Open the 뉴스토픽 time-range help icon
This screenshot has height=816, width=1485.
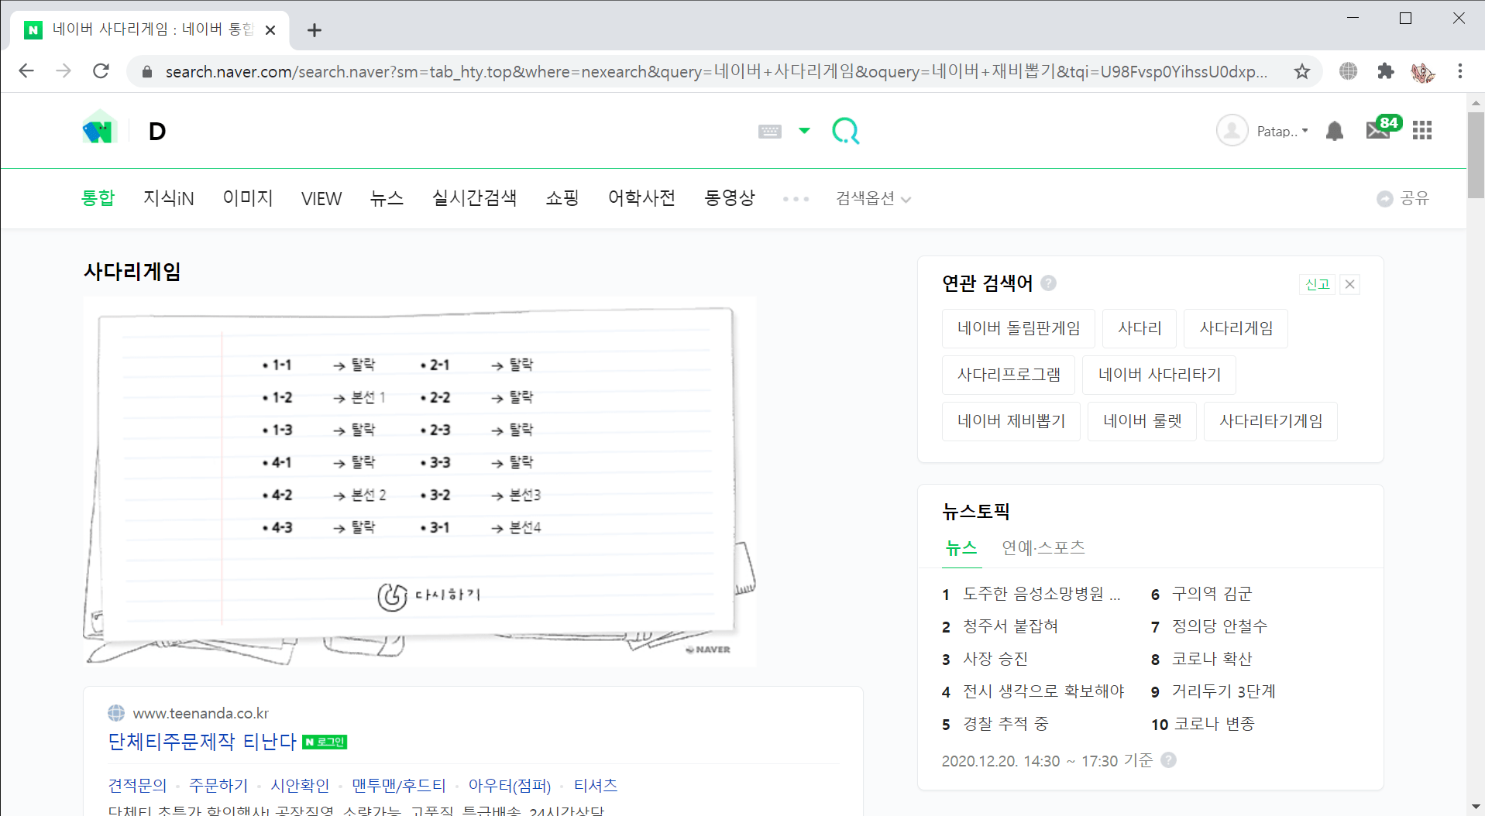[1169, 760]
